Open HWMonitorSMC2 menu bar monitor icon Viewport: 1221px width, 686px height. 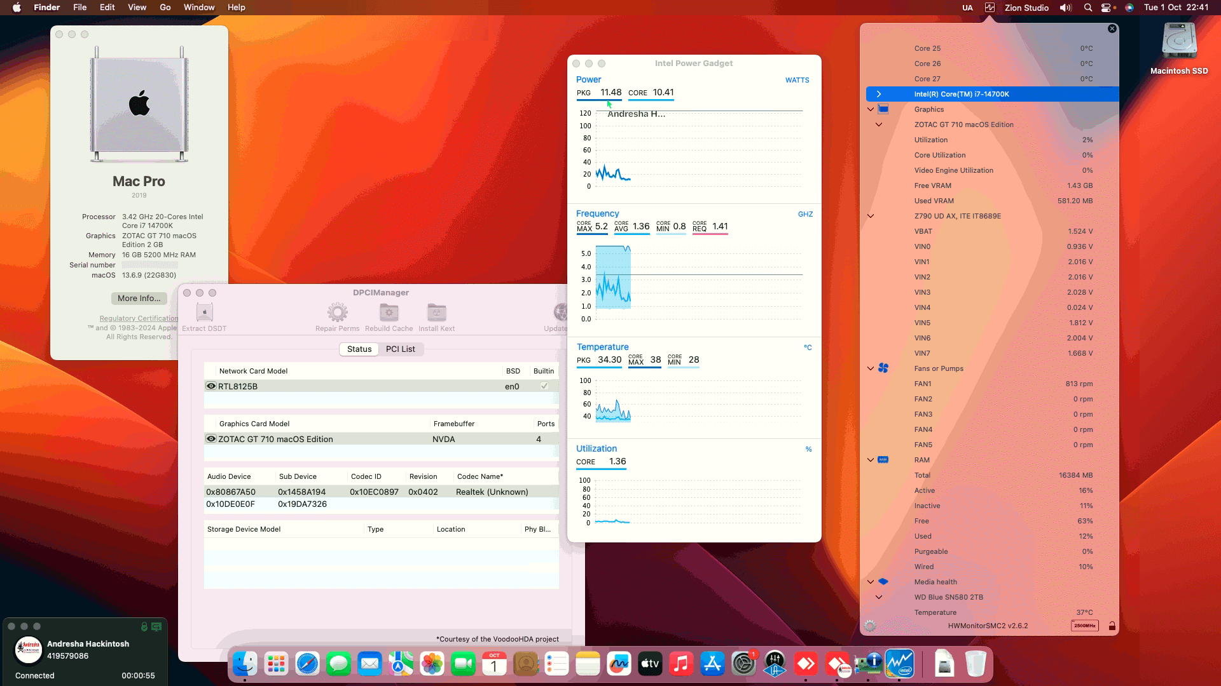pyautogui.click(x=990, y=8)
